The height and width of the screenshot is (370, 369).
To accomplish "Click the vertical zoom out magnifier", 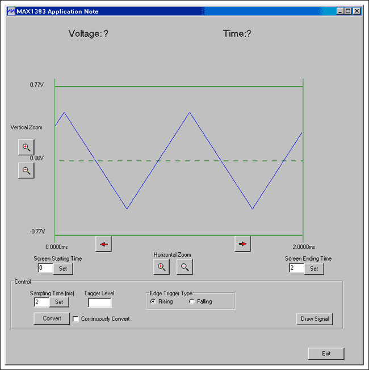I will pyautogui.click(x=26, y=171).
